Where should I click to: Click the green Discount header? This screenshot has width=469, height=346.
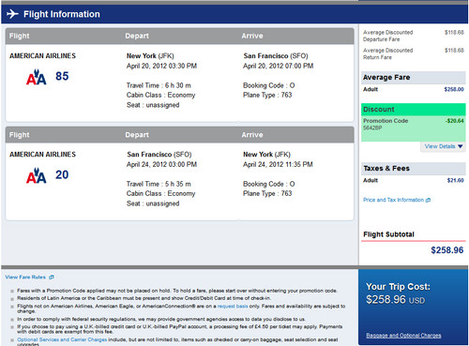point(414,110)
